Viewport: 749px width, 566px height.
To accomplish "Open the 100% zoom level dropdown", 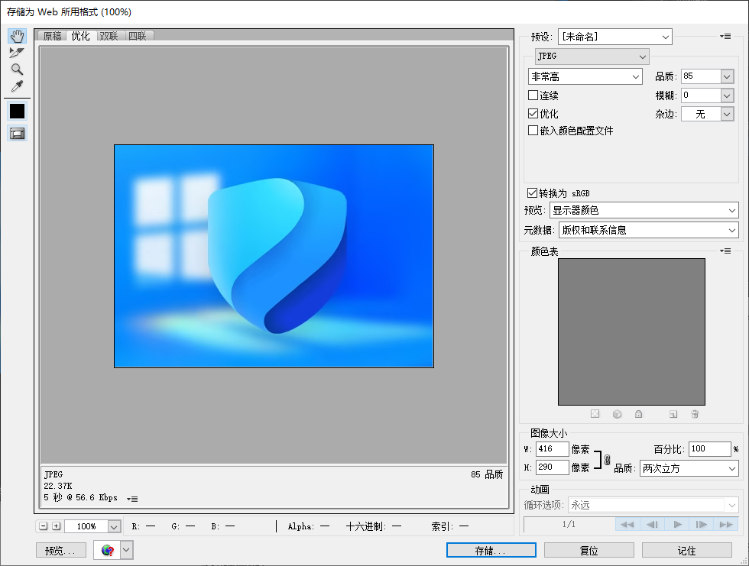I will [114, 526].
